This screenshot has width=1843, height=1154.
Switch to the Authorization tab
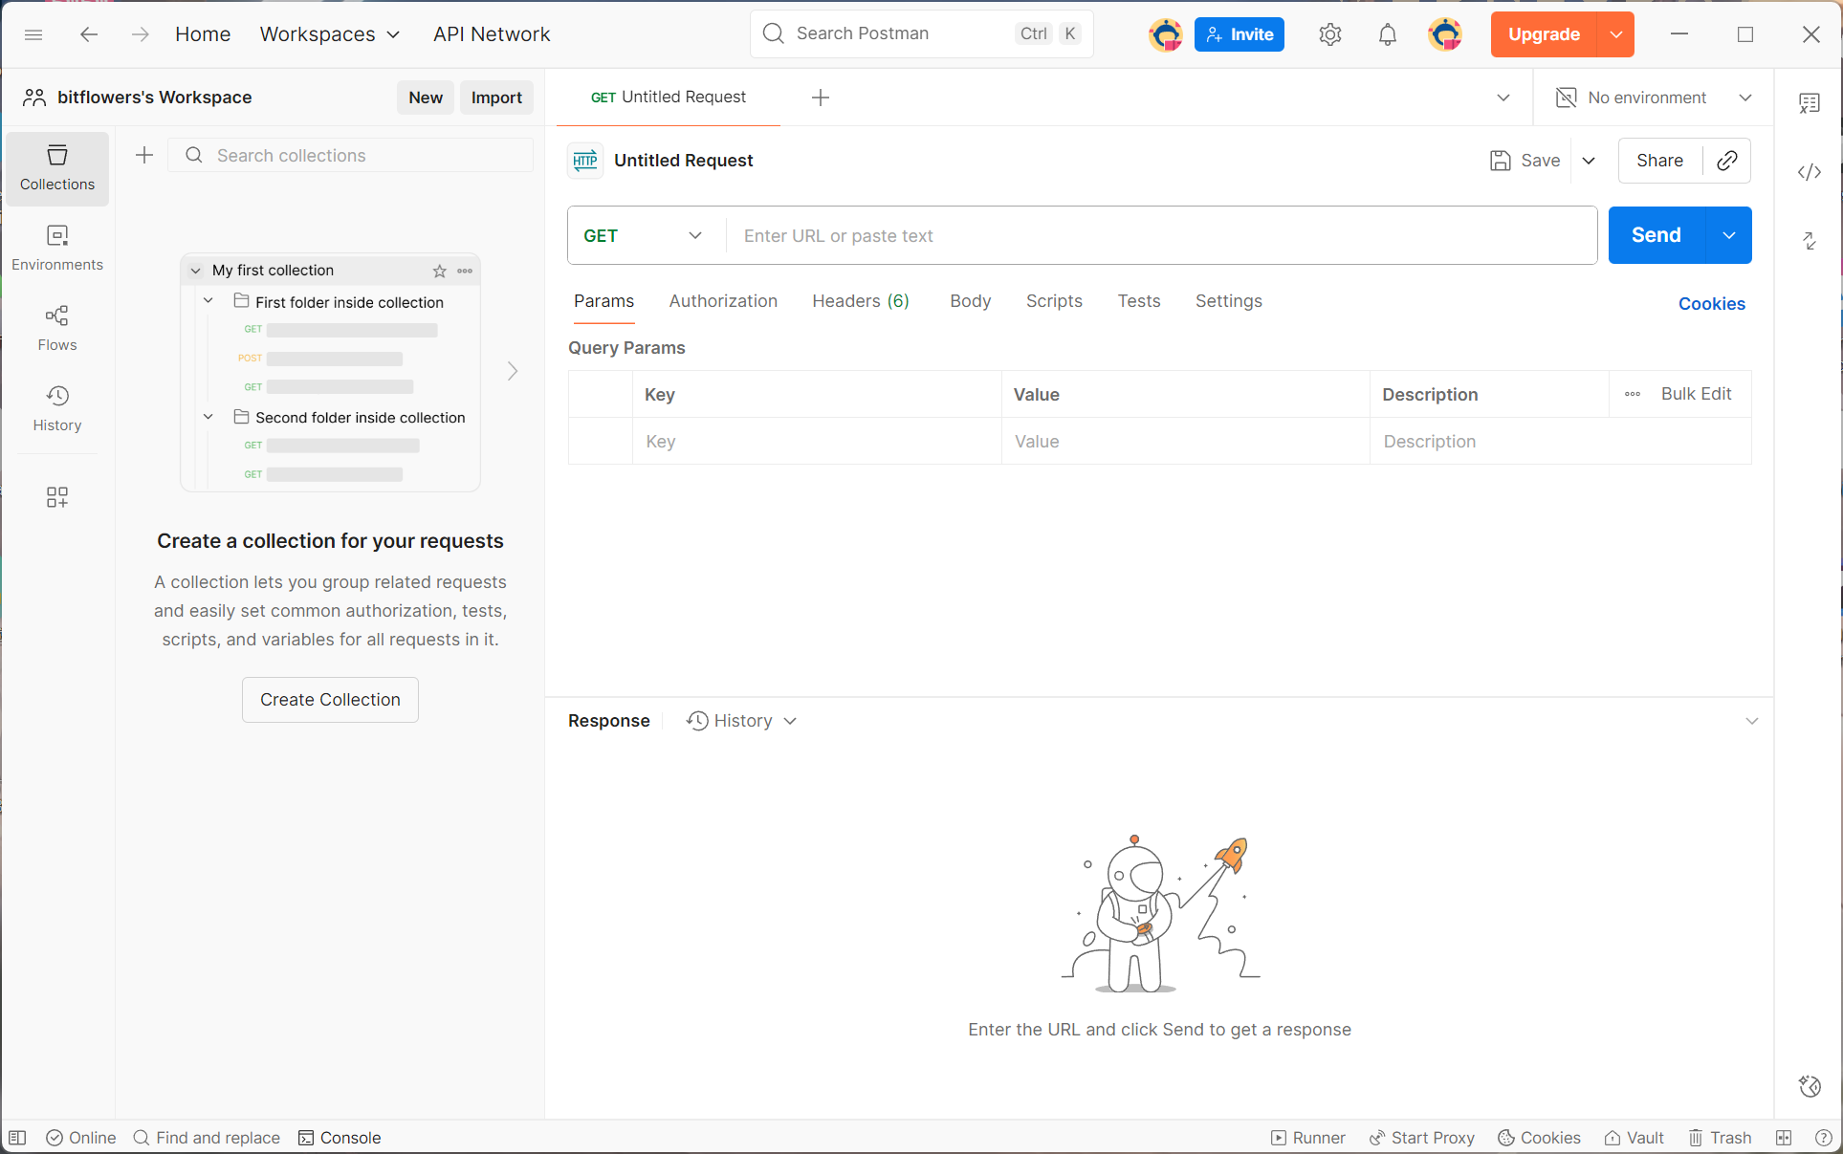[723, 301]
